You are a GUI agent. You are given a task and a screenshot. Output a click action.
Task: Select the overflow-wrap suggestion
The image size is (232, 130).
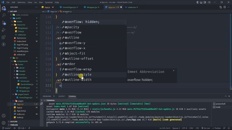tap(94, 69)
